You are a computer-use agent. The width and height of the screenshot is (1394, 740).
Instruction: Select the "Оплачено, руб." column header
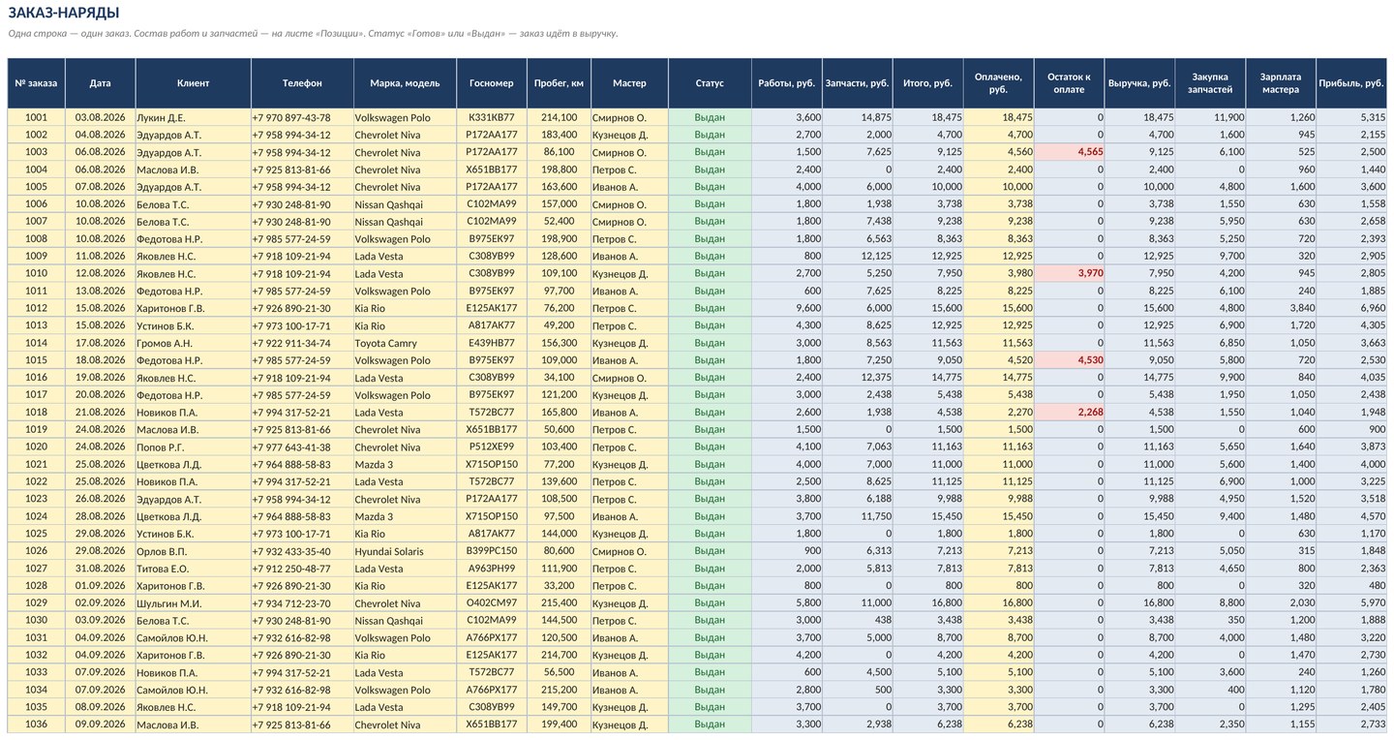click(999, 83)
